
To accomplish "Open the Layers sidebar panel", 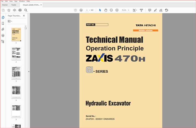I will 3,35.
